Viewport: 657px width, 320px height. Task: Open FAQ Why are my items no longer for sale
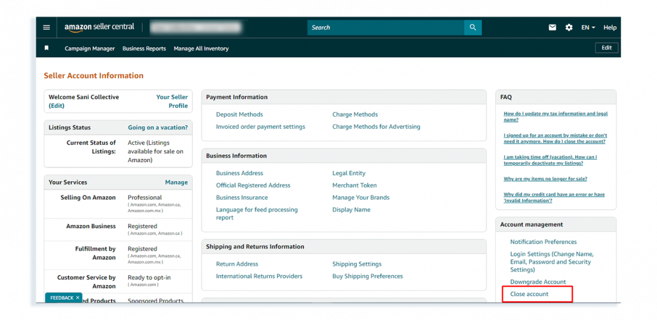(x=545, y=179)
